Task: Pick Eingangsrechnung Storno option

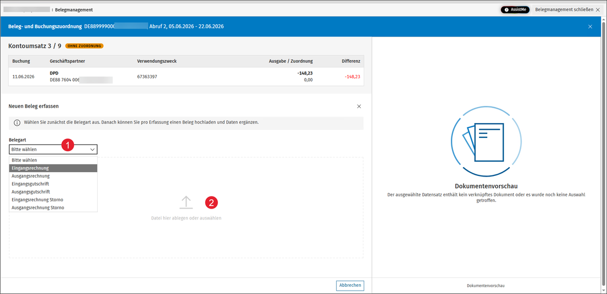Action: [53, 200]
